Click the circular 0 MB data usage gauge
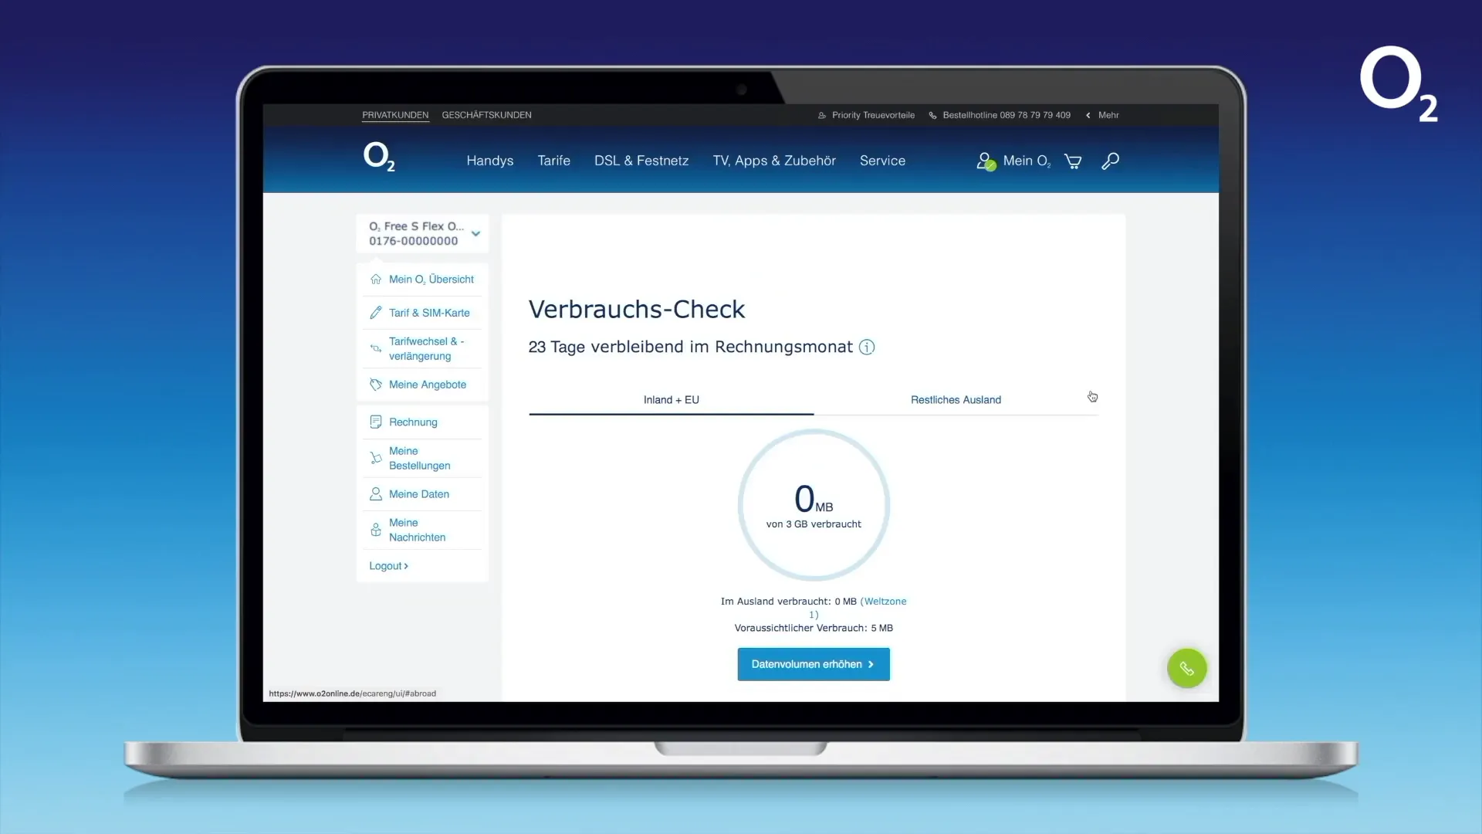Screen dimensions: 1482x834 point(814,505)
